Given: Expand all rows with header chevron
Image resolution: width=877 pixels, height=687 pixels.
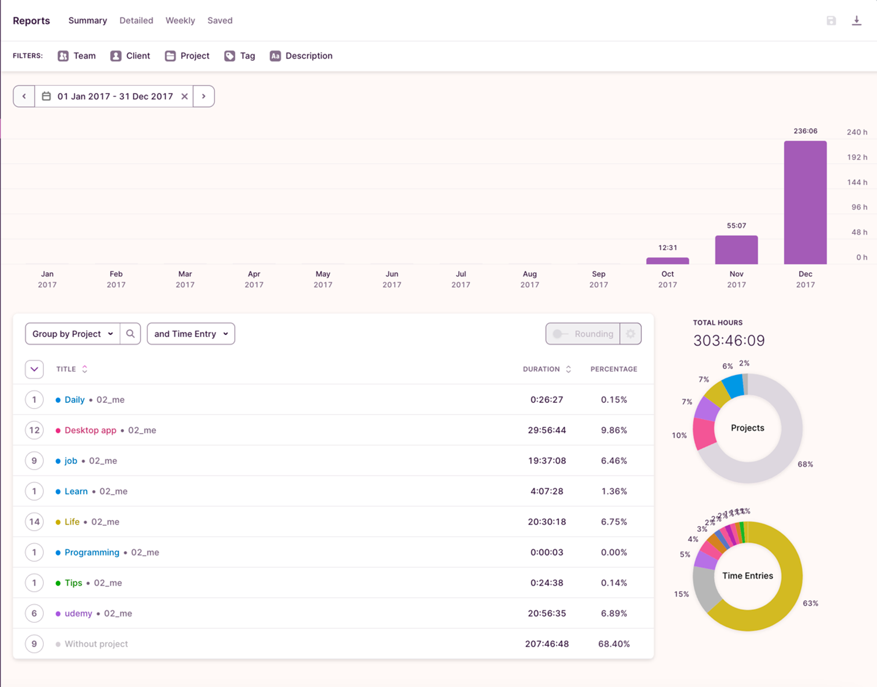Looking at the screenshot, I should [x=34, y=369].
